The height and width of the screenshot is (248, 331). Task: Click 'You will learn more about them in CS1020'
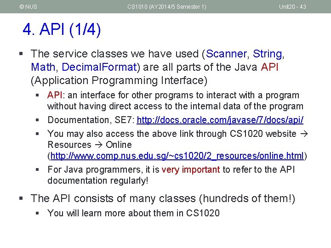(x=134, y=213)
